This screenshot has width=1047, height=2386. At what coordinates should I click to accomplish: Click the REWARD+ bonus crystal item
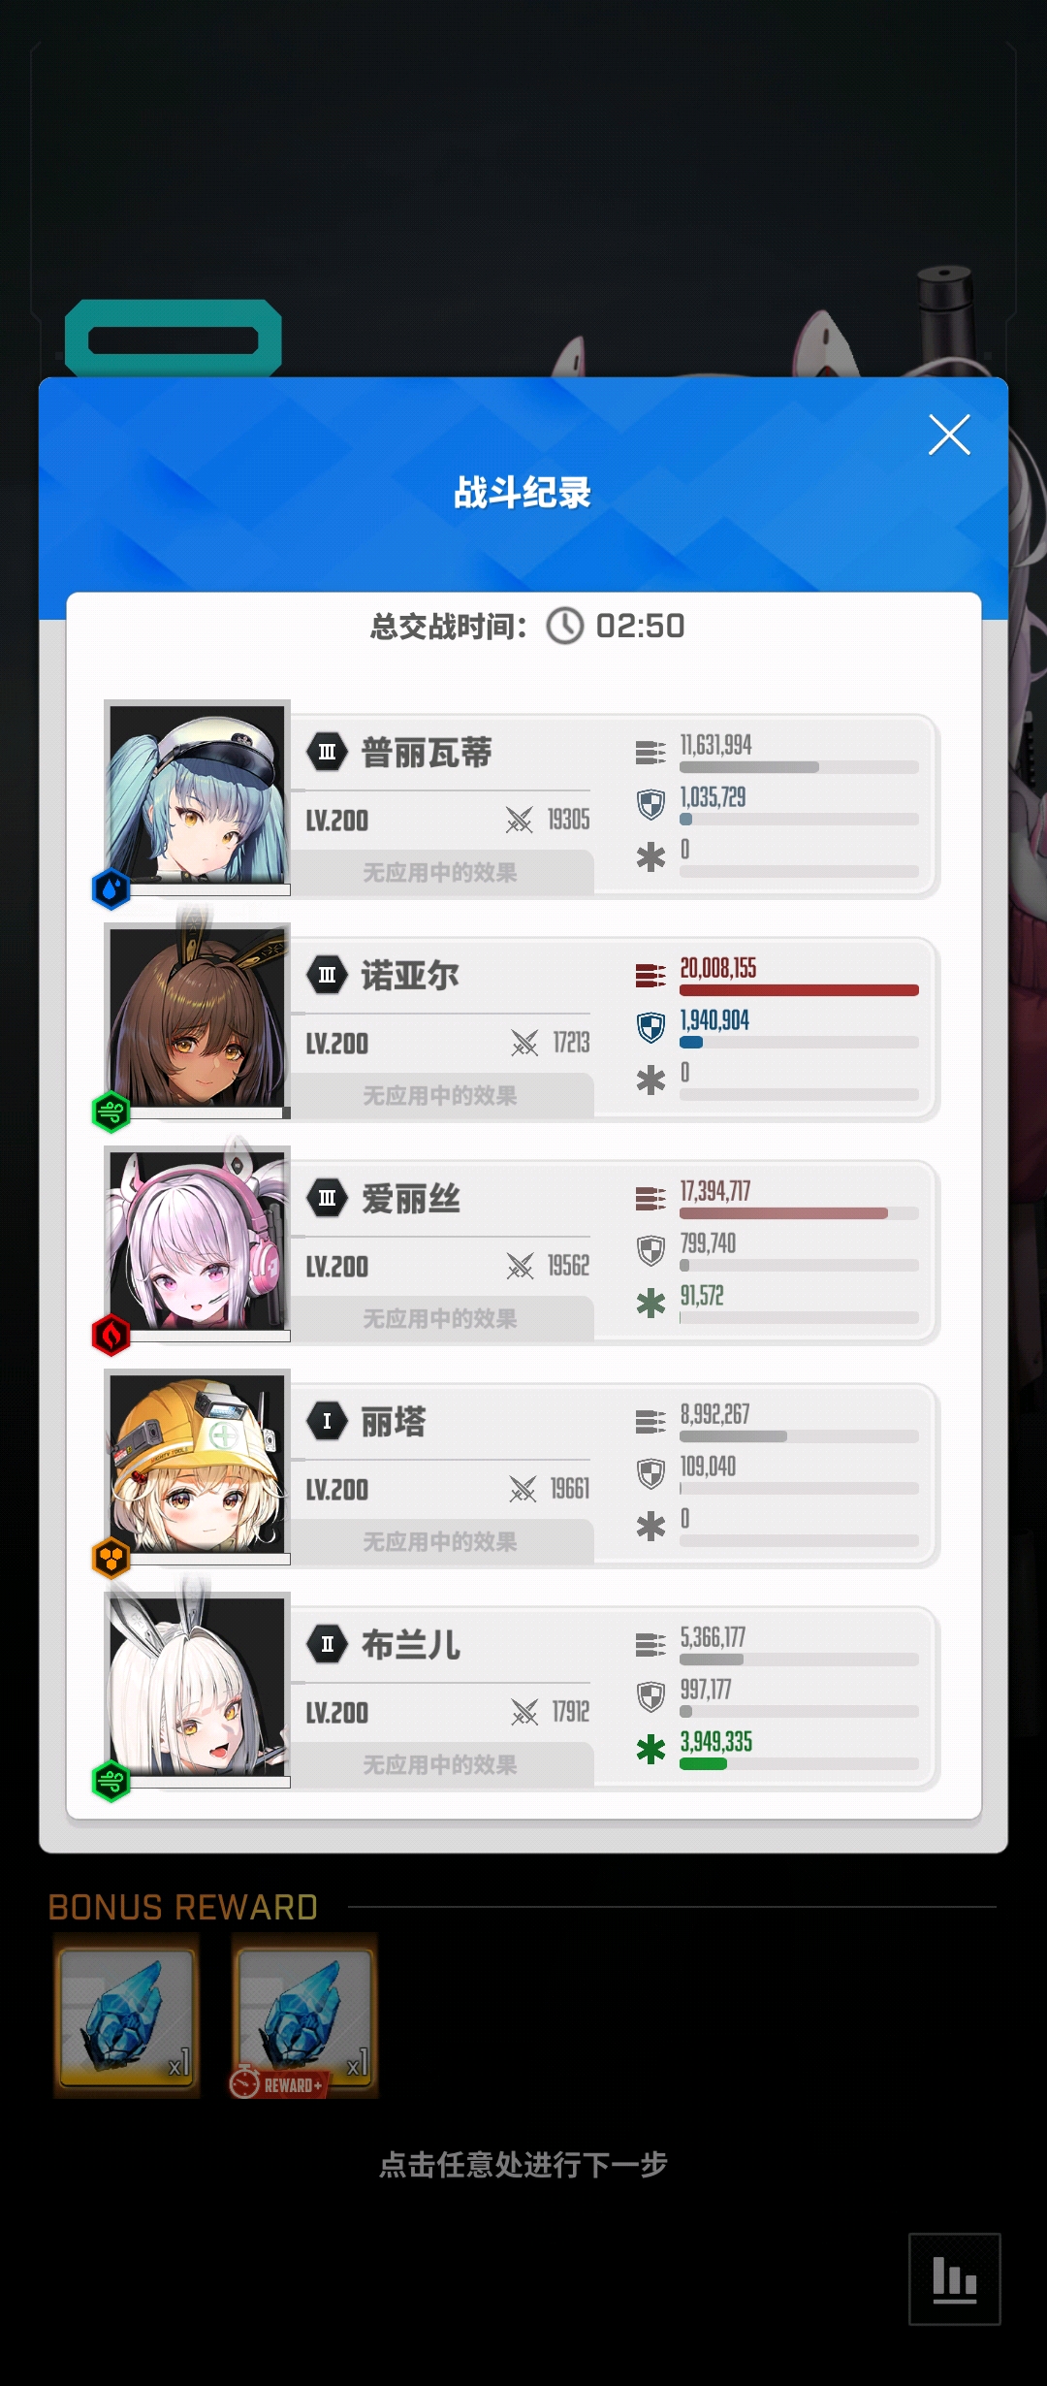point(304,2015)
